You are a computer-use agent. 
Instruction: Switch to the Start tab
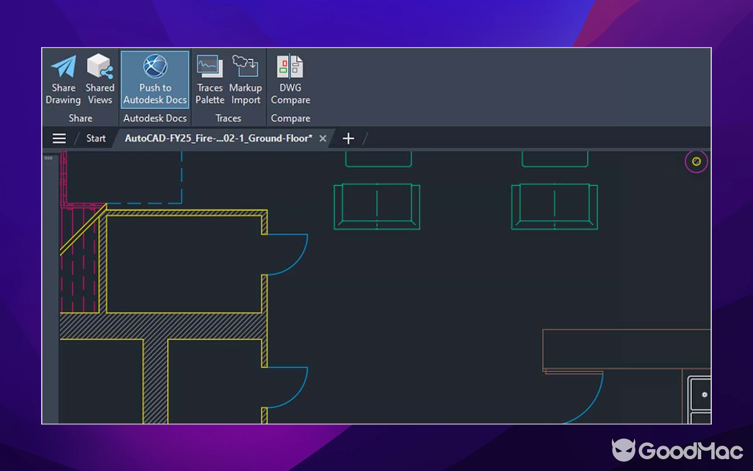(x=95, y=138)
